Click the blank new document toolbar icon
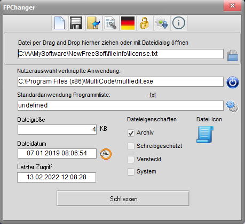The width and height of the screenshot is (245, 224). 60,23
